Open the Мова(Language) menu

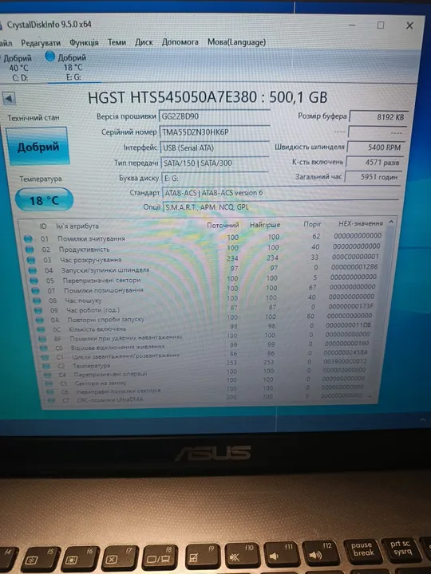237,42
